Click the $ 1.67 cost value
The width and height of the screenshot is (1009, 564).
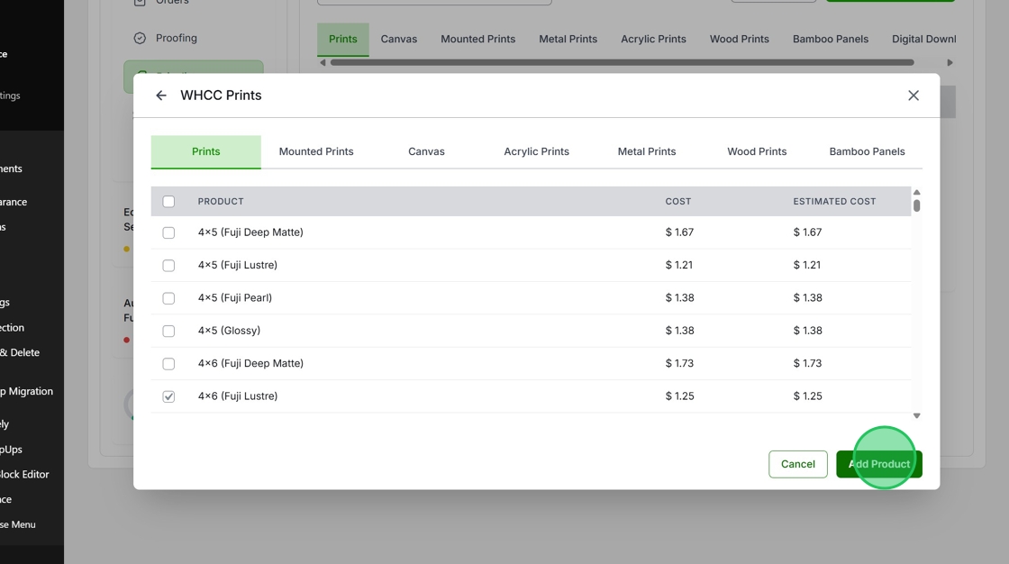click(x=679, y=232)
